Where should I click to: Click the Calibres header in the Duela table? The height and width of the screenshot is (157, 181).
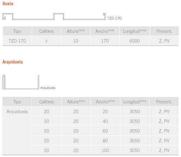tap(47, 31)
